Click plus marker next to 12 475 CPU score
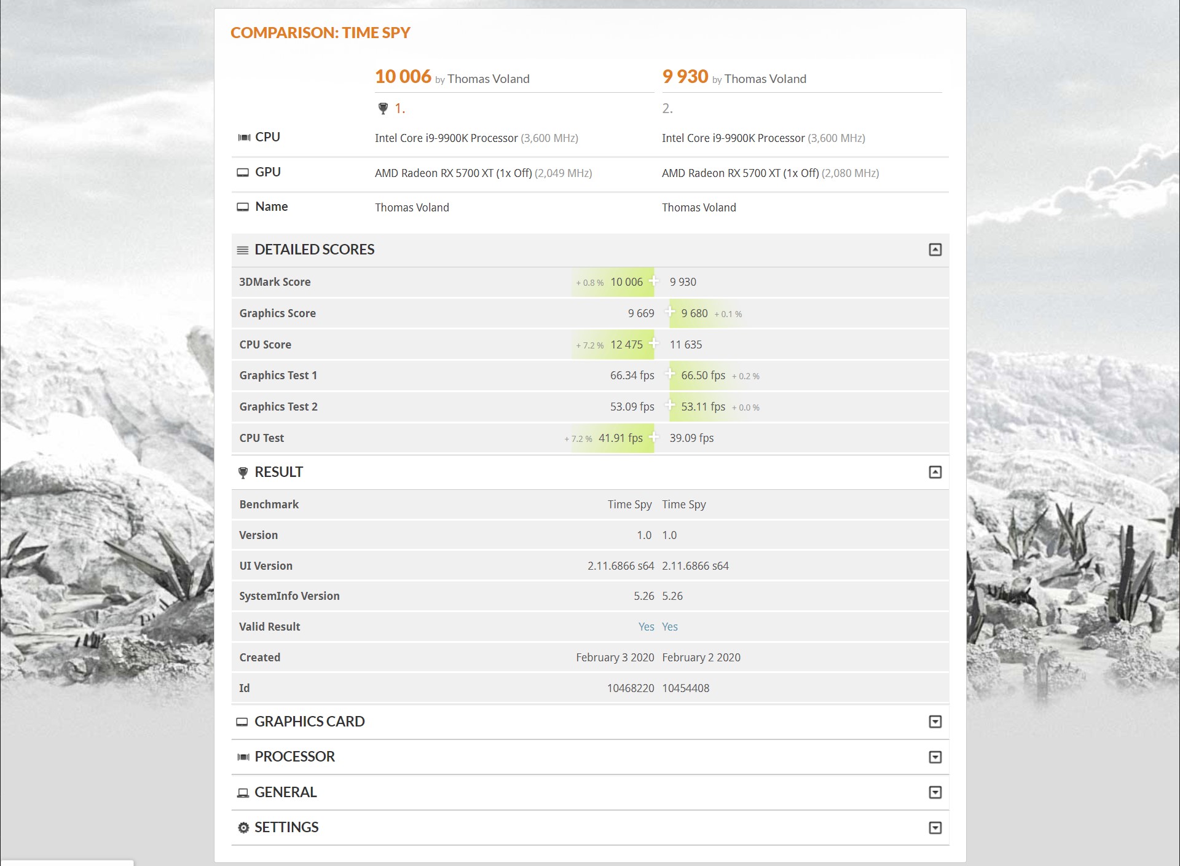 pos(654,343)
